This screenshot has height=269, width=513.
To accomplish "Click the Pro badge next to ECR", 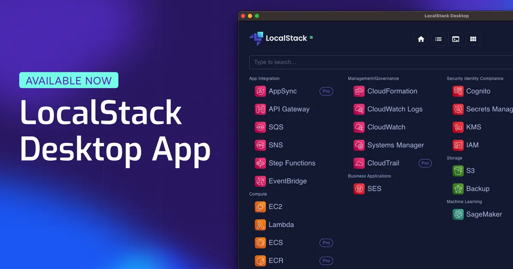I will point(326,260).
